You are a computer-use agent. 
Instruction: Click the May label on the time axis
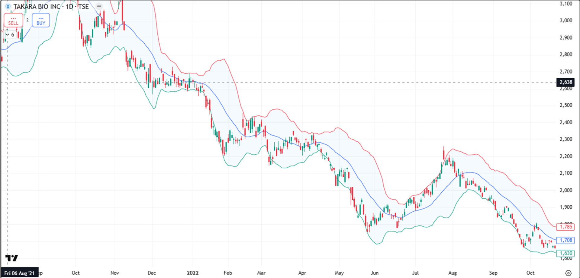coord(339,273)
